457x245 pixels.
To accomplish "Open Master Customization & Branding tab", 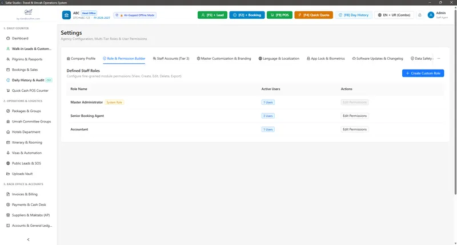I will click(x=224, y=59).
